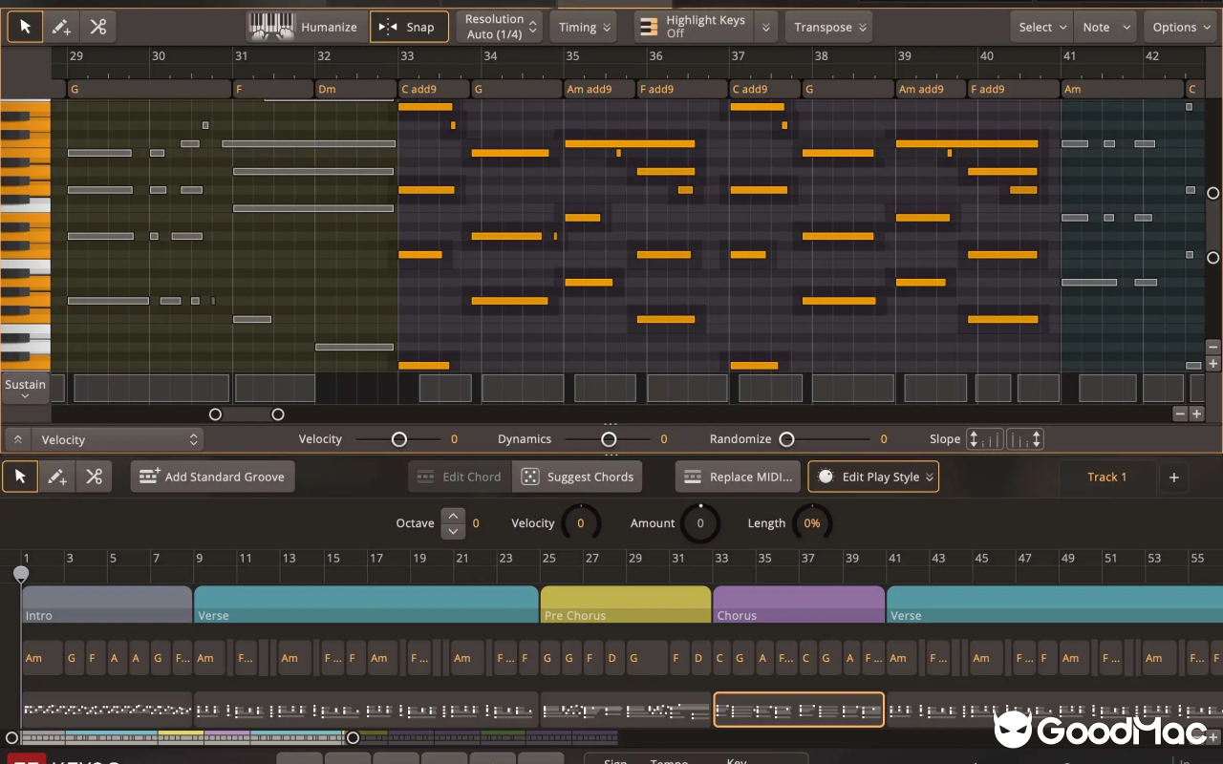Select the lower toolbar scissors tool
Screen dimensions: 1223x764
pyautogui.click(x=94, y=477)
